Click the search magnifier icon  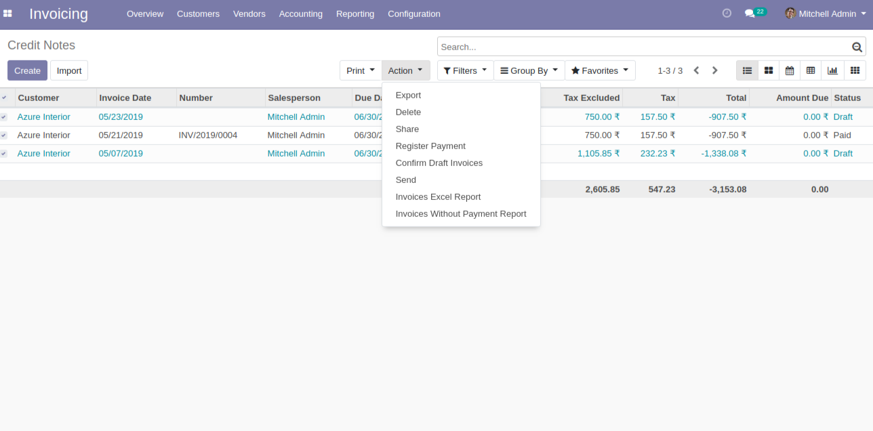[x=857, y=47]
